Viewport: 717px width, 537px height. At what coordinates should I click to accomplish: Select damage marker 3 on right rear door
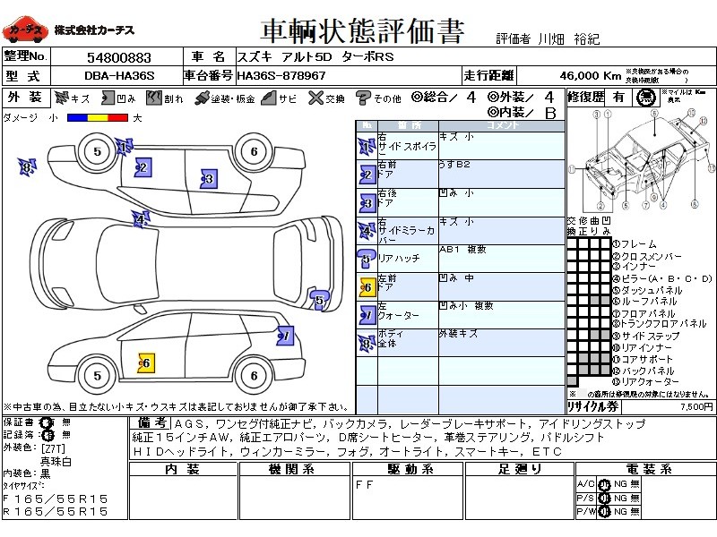pos(209,178)
